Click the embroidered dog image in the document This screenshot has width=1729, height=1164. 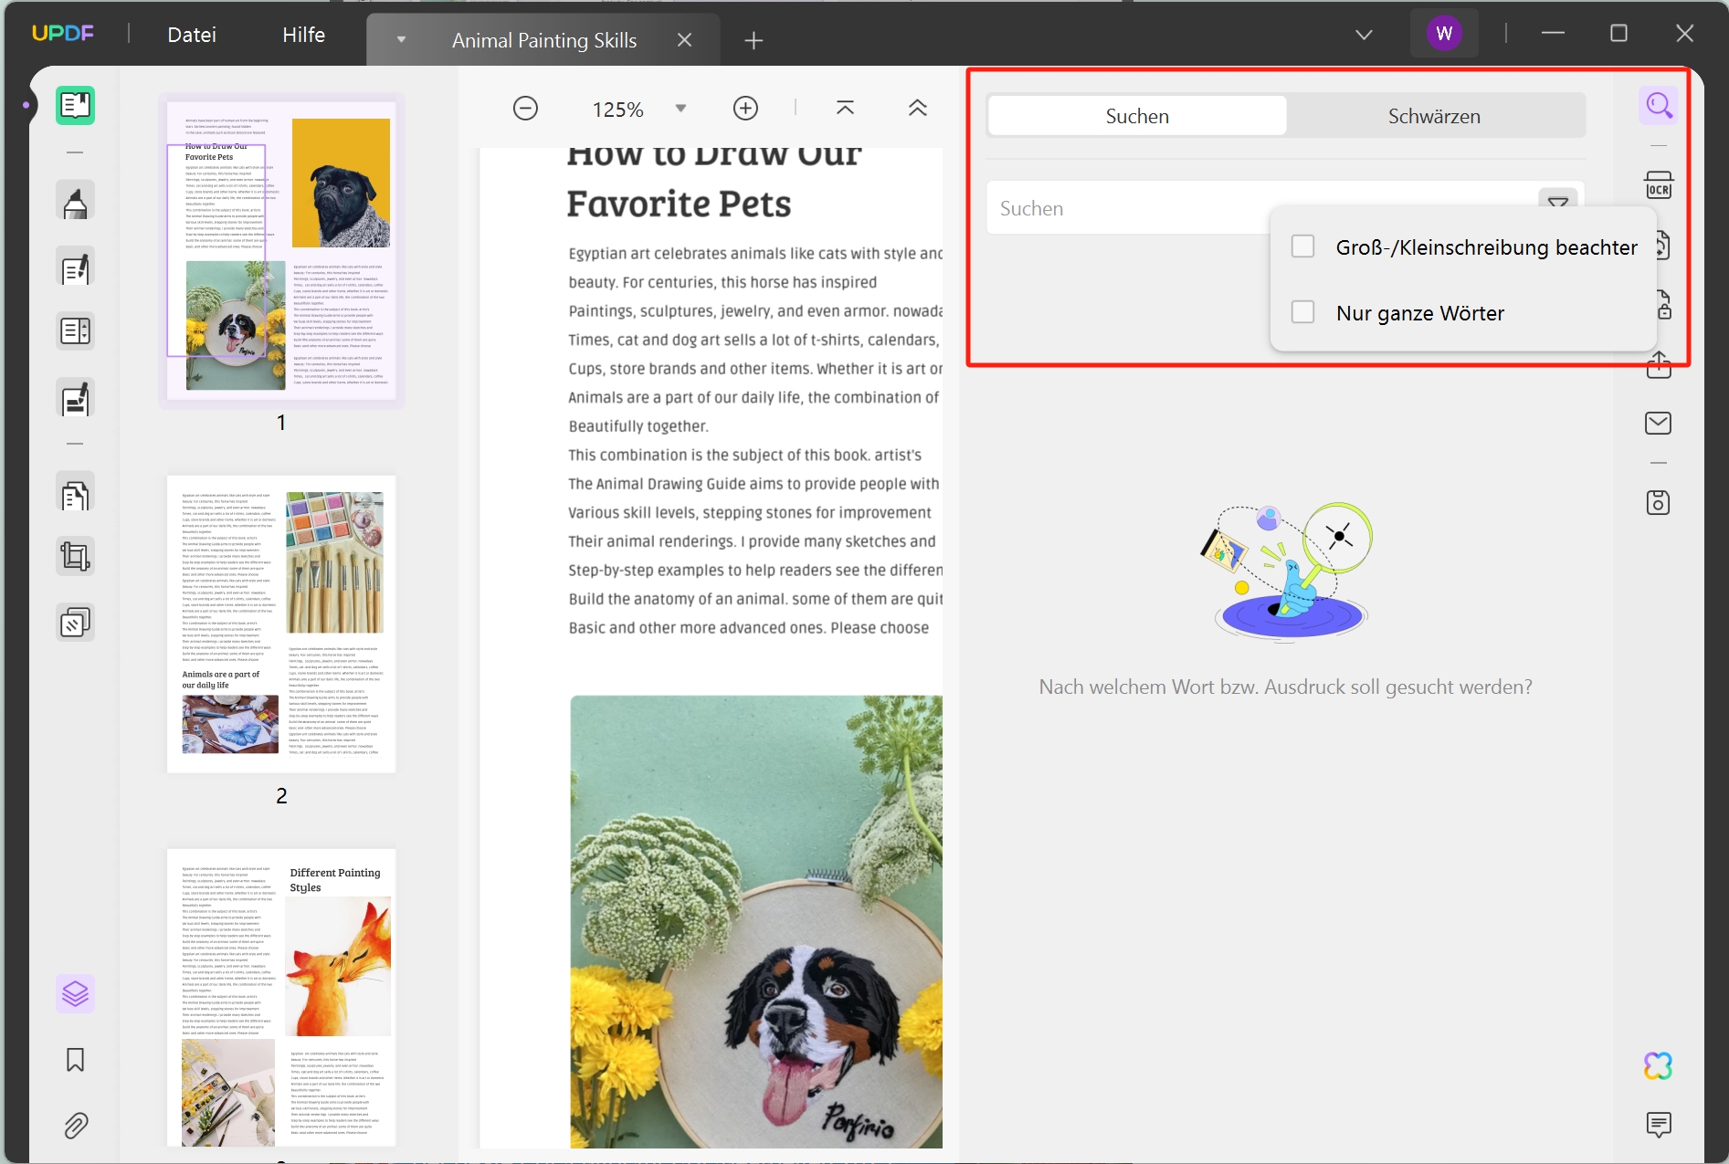(x=756, y=921)
